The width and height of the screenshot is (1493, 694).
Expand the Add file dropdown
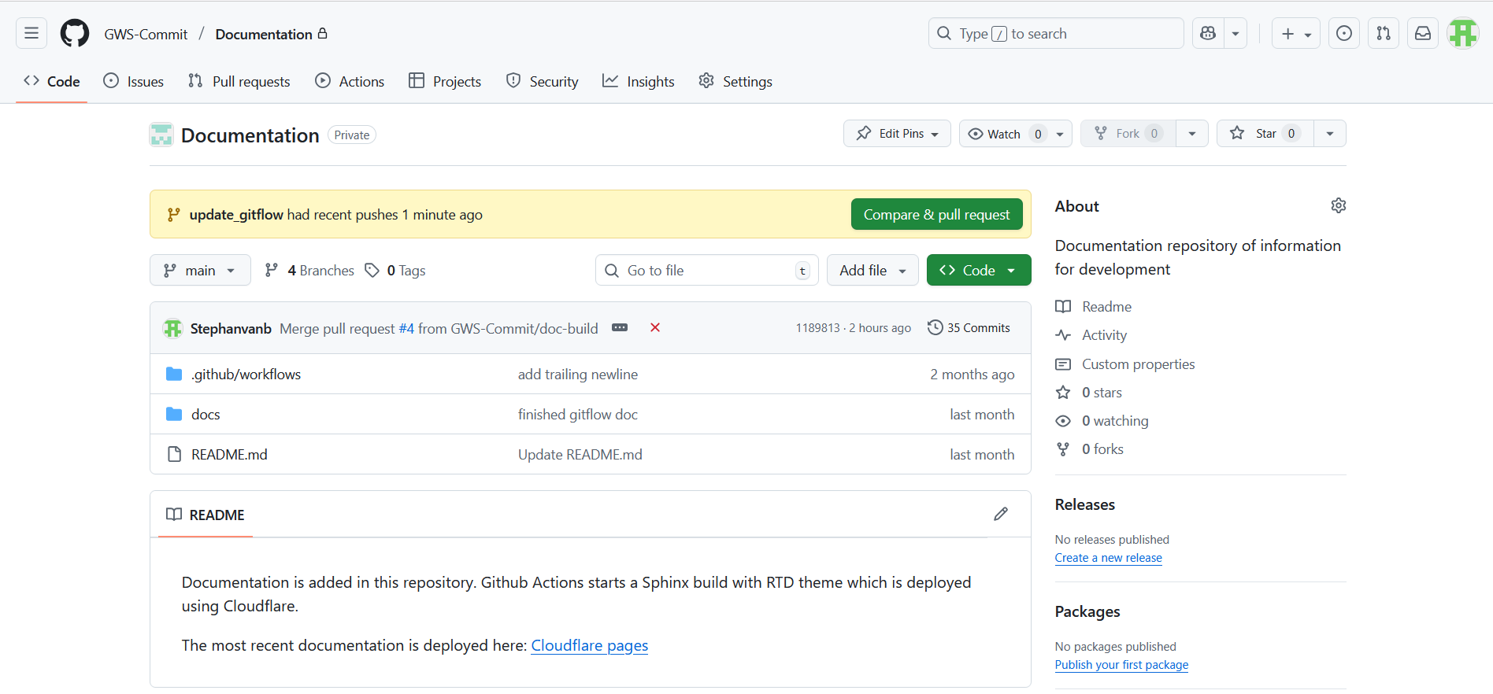click(x=872, y=270)
